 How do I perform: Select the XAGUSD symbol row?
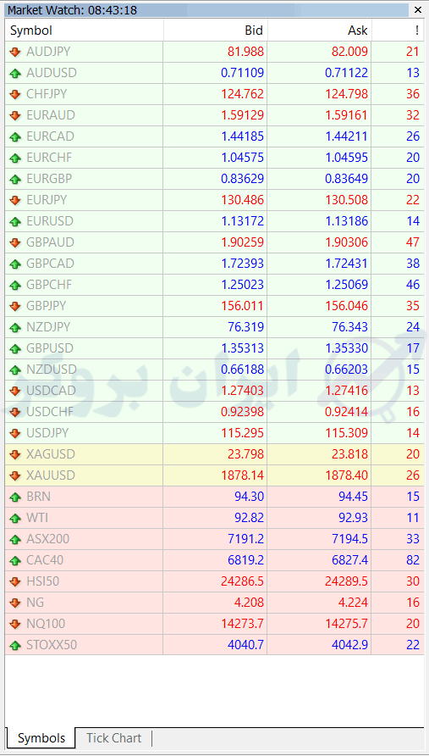pyautogui.click(x=214, y=454)
